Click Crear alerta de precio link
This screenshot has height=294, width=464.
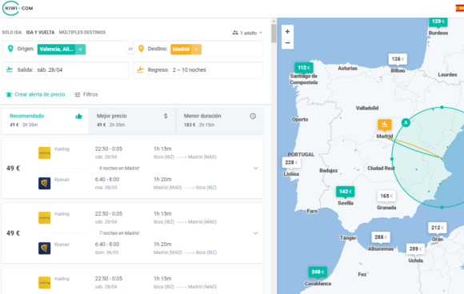(x=40, y=94)
